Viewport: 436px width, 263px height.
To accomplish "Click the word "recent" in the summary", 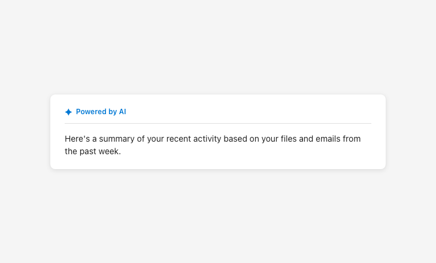I will pyautogui.click(x=179, y=139).
